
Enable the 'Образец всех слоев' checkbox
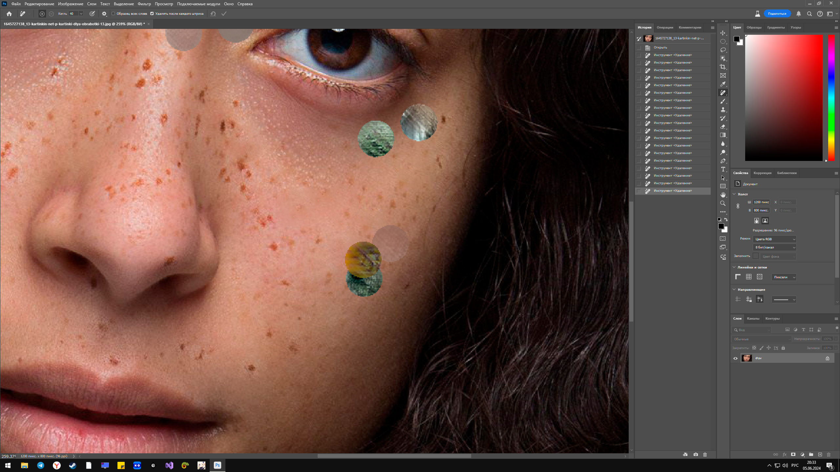pos(113,14)
